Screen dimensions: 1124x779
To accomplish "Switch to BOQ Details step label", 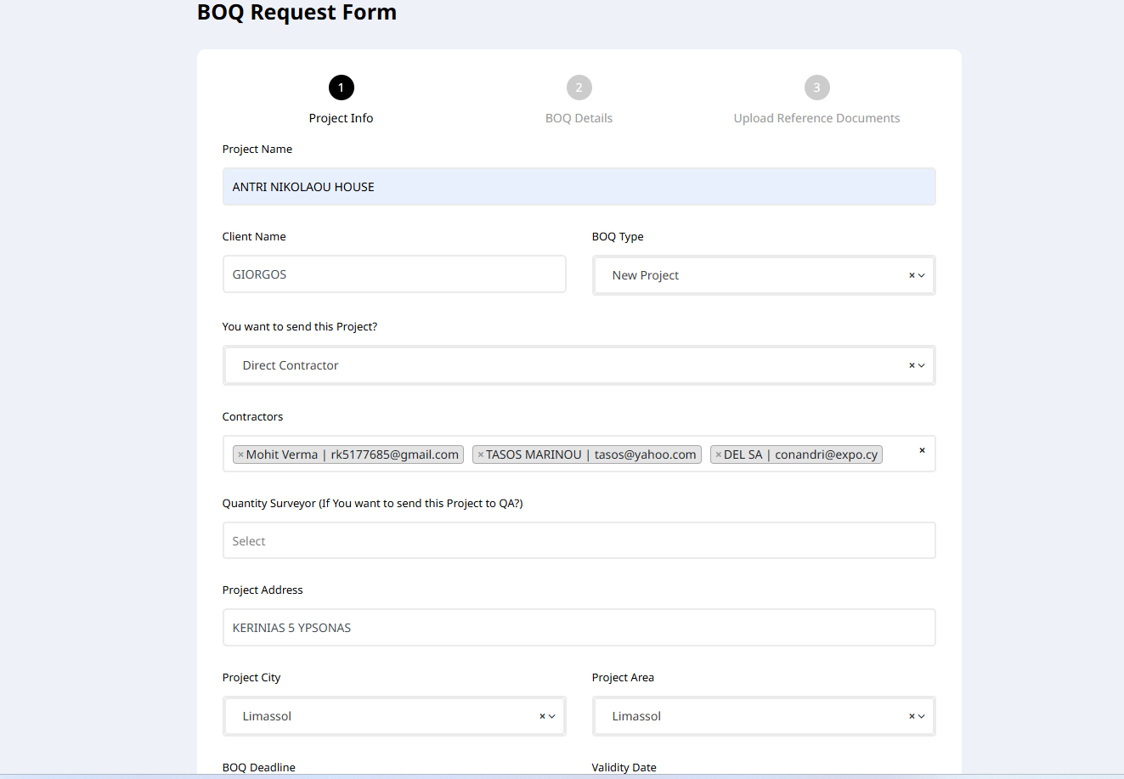I will click(x=579, y=118).
